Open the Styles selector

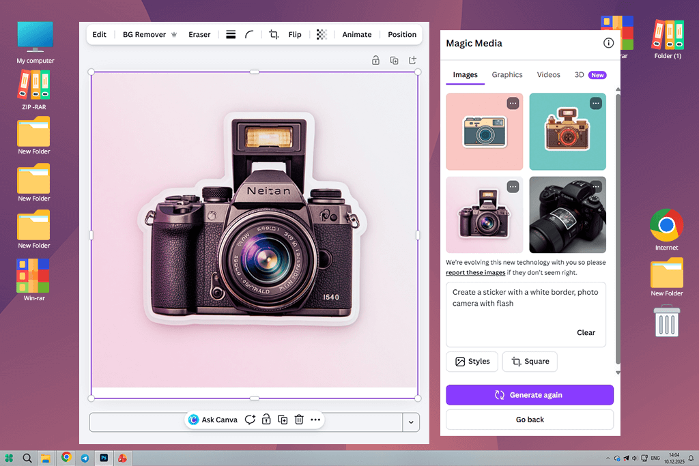[472, 362]
